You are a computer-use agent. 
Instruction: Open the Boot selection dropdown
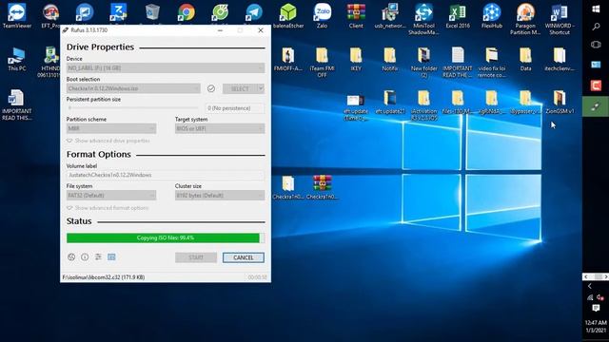point(133,88)
